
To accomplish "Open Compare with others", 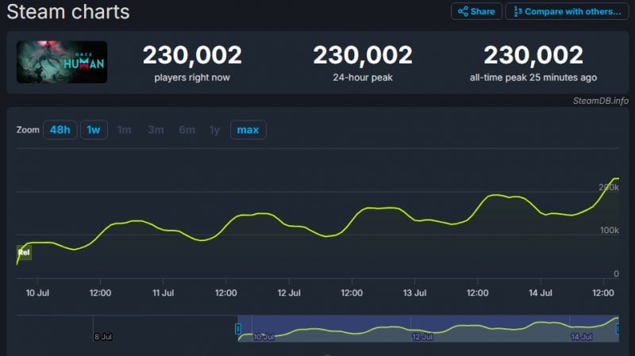I will point(567,11).
